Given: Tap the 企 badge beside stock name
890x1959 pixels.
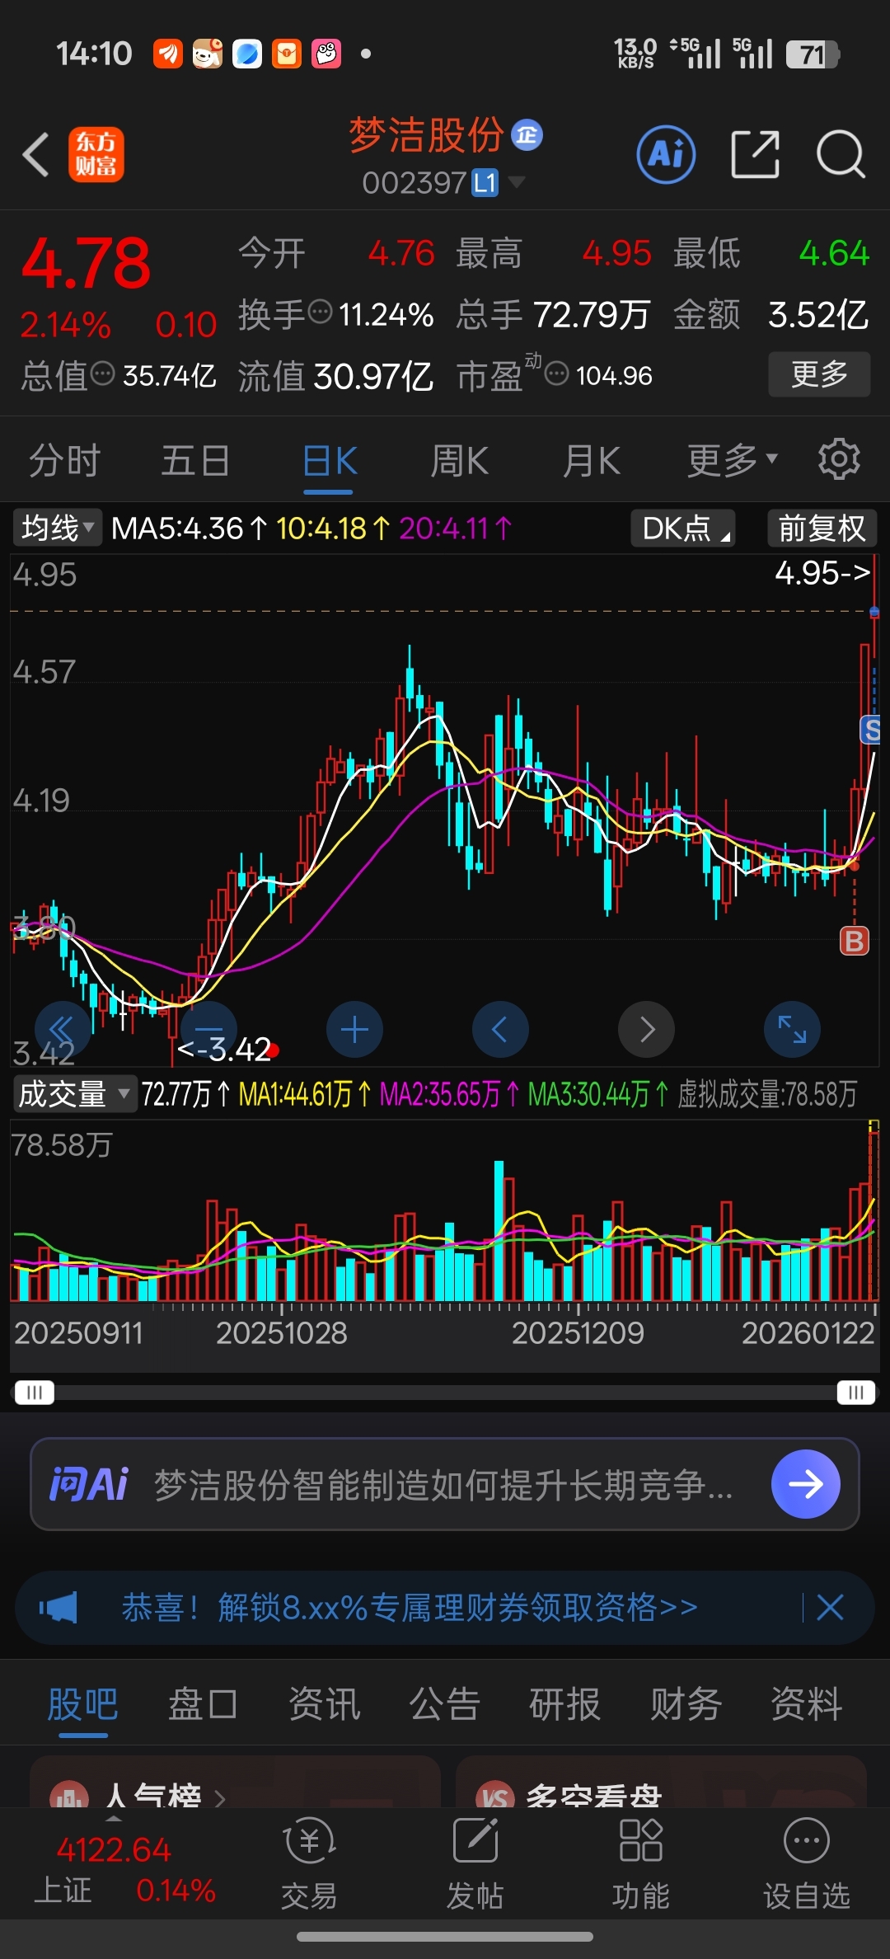Looking at the screenshot, I should 527,134.
